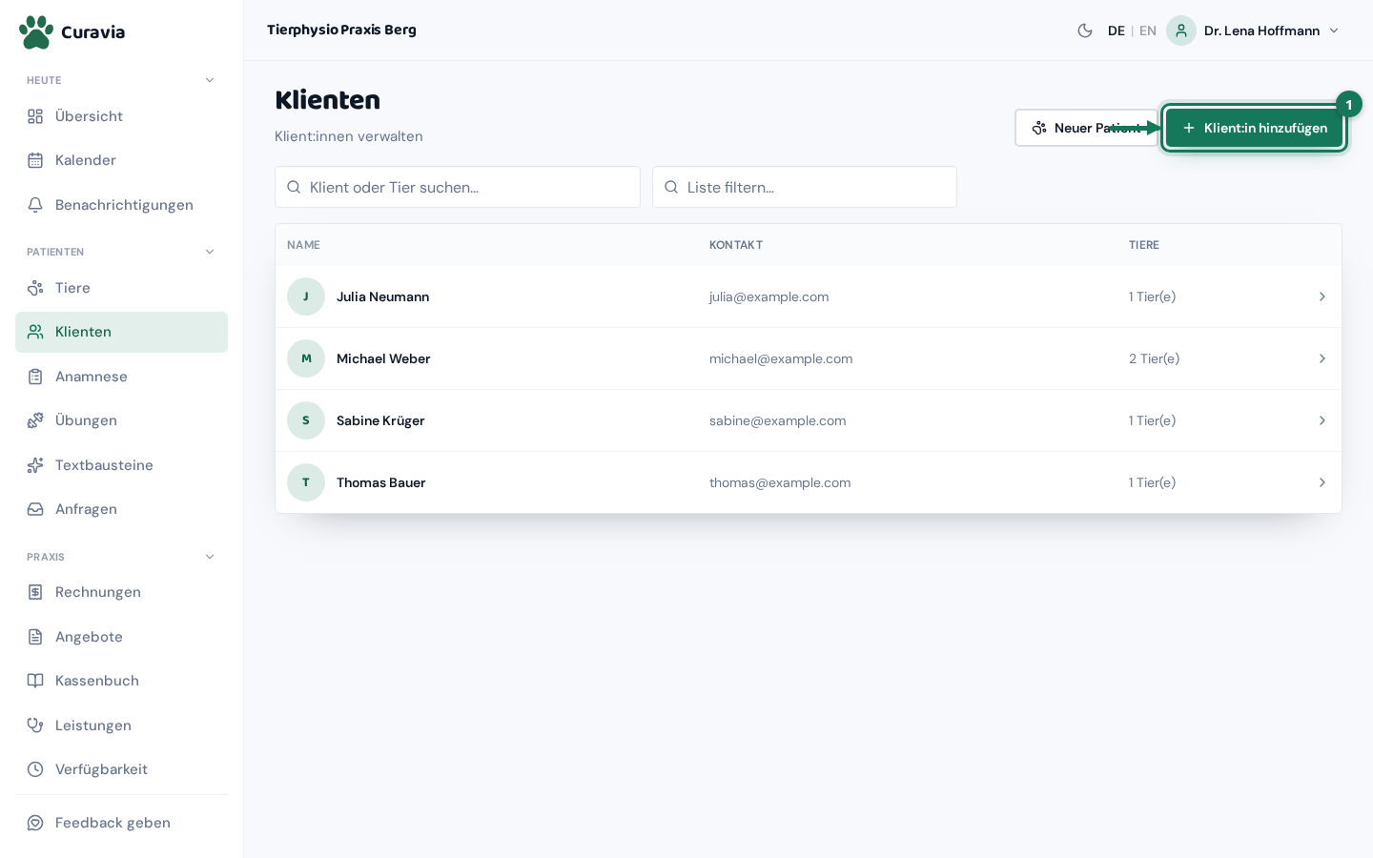Open Sabine Krüger row chevron
The image size is (1373, 858).
tap(1322, 420)
